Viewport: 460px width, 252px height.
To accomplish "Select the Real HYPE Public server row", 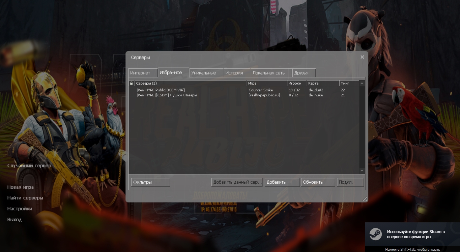I will click(189, 90).
